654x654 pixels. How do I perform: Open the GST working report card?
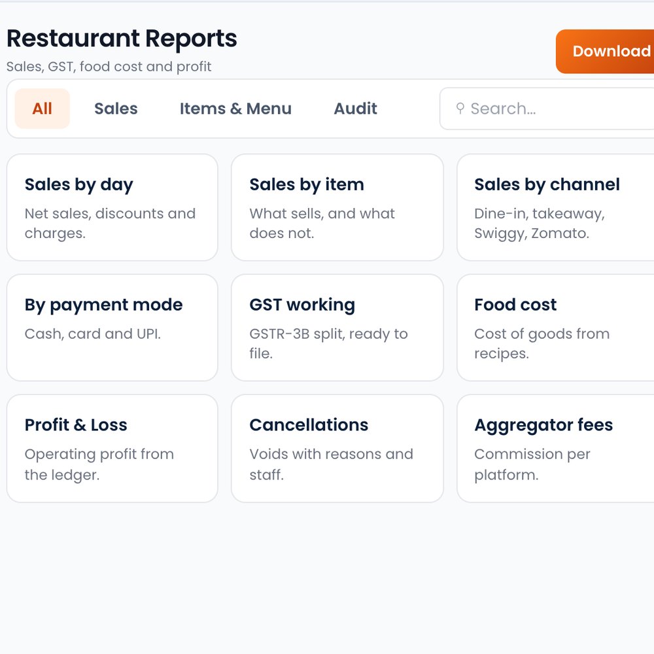click(x=337, y=328)
